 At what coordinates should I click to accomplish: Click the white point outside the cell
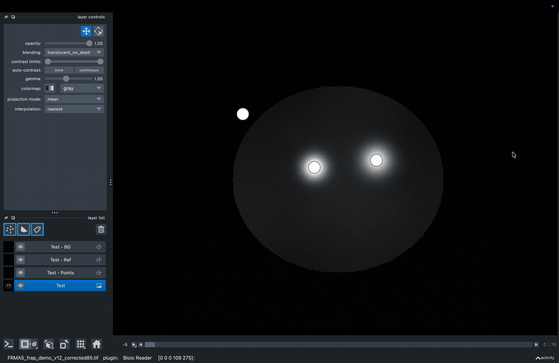[x=243, y=114]
